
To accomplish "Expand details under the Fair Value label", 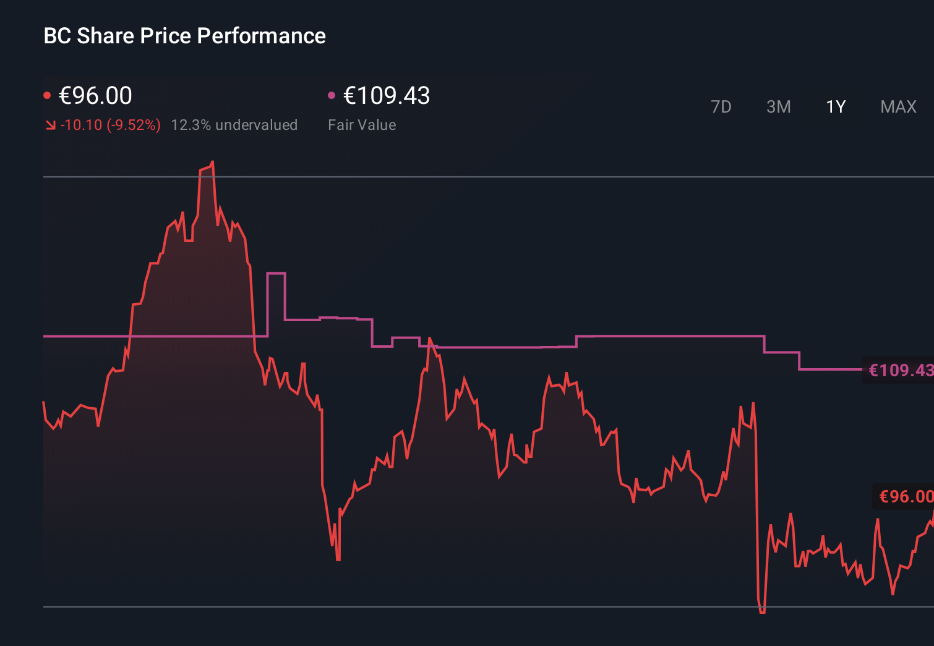I will [x=362, y=124].
